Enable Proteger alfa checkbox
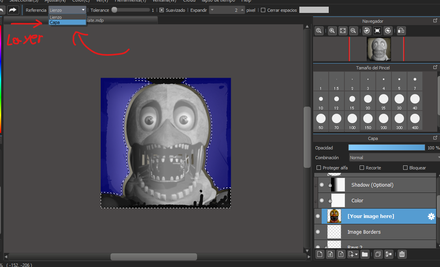Screen dimensions: 440x267 [x=318, y=168]
